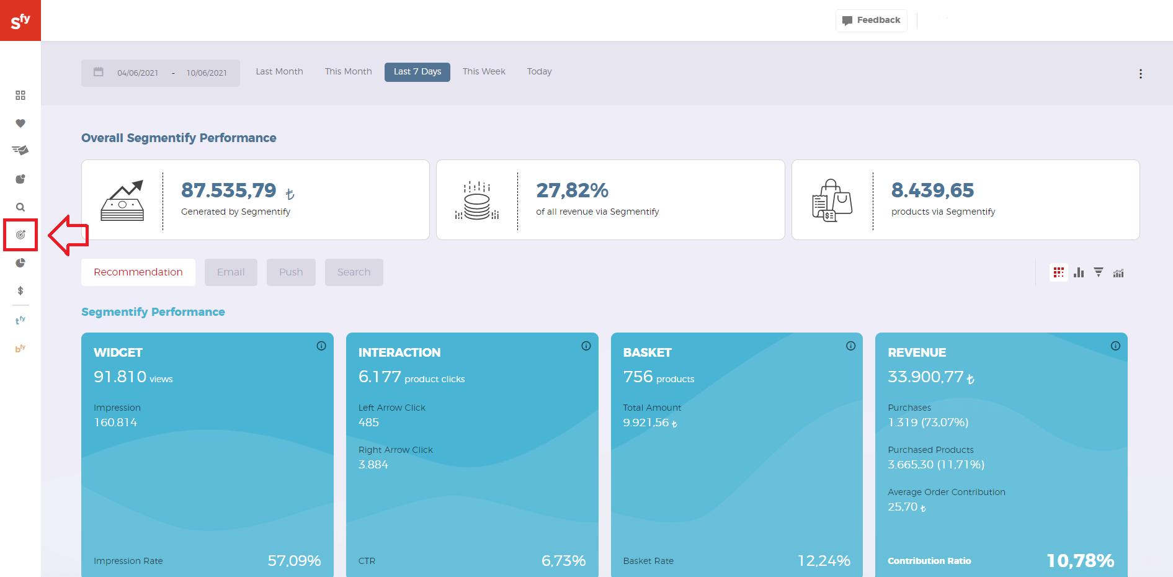Click the money growth icon card
Screen dimensions: 1173x577
pos(122,200)
